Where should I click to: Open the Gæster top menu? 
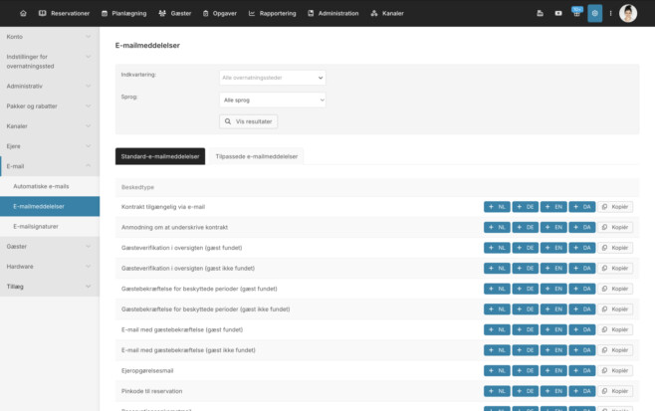175,13
